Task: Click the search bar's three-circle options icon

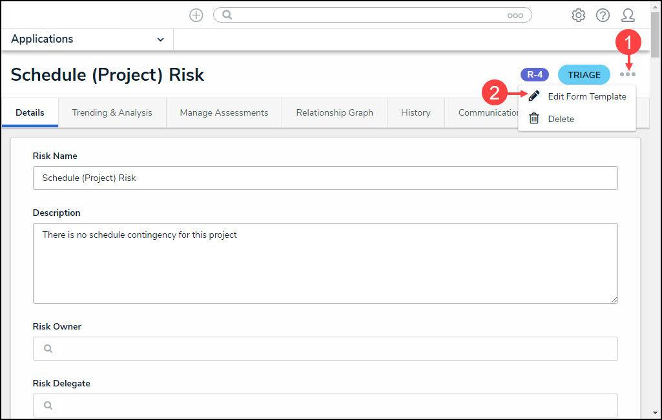Action: (515, 16)
